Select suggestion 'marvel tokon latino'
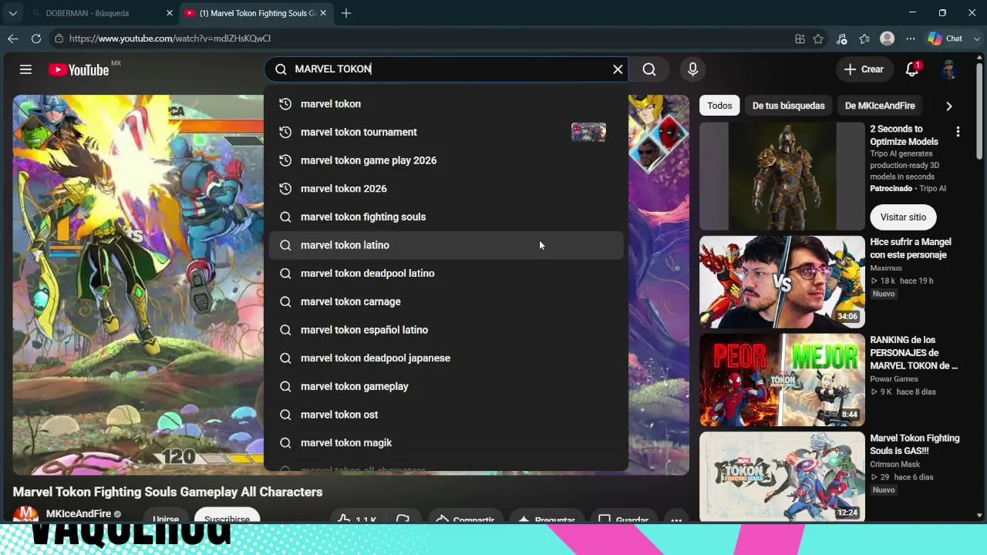 click(x=446, y=245)
